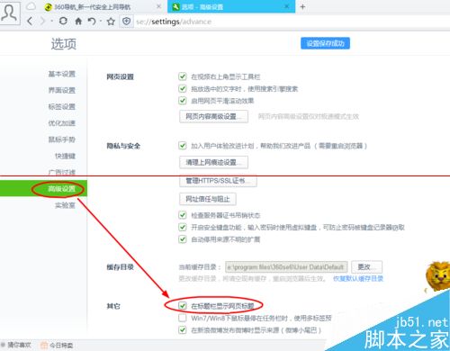This screenshot has height=351, width=450.
Task: Click 清理上网痕迹设置 button
Action: (213, 162)
